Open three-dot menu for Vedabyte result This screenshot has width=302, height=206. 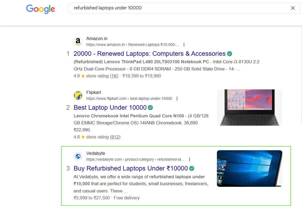point(189,160)
